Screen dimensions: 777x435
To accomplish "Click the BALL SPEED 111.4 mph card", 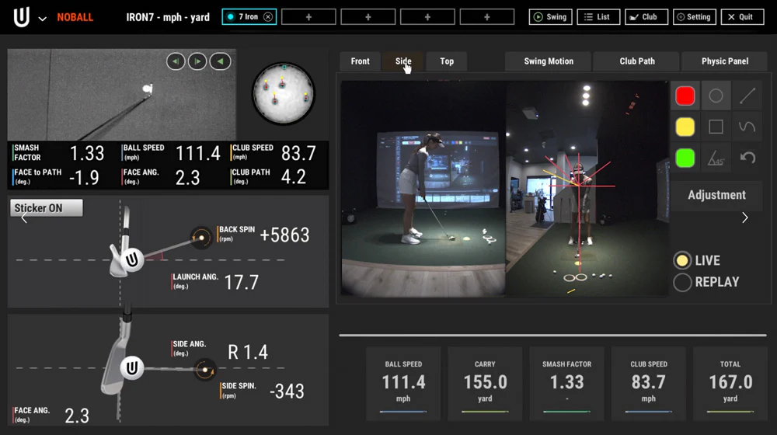I will (x=403, y=384).
